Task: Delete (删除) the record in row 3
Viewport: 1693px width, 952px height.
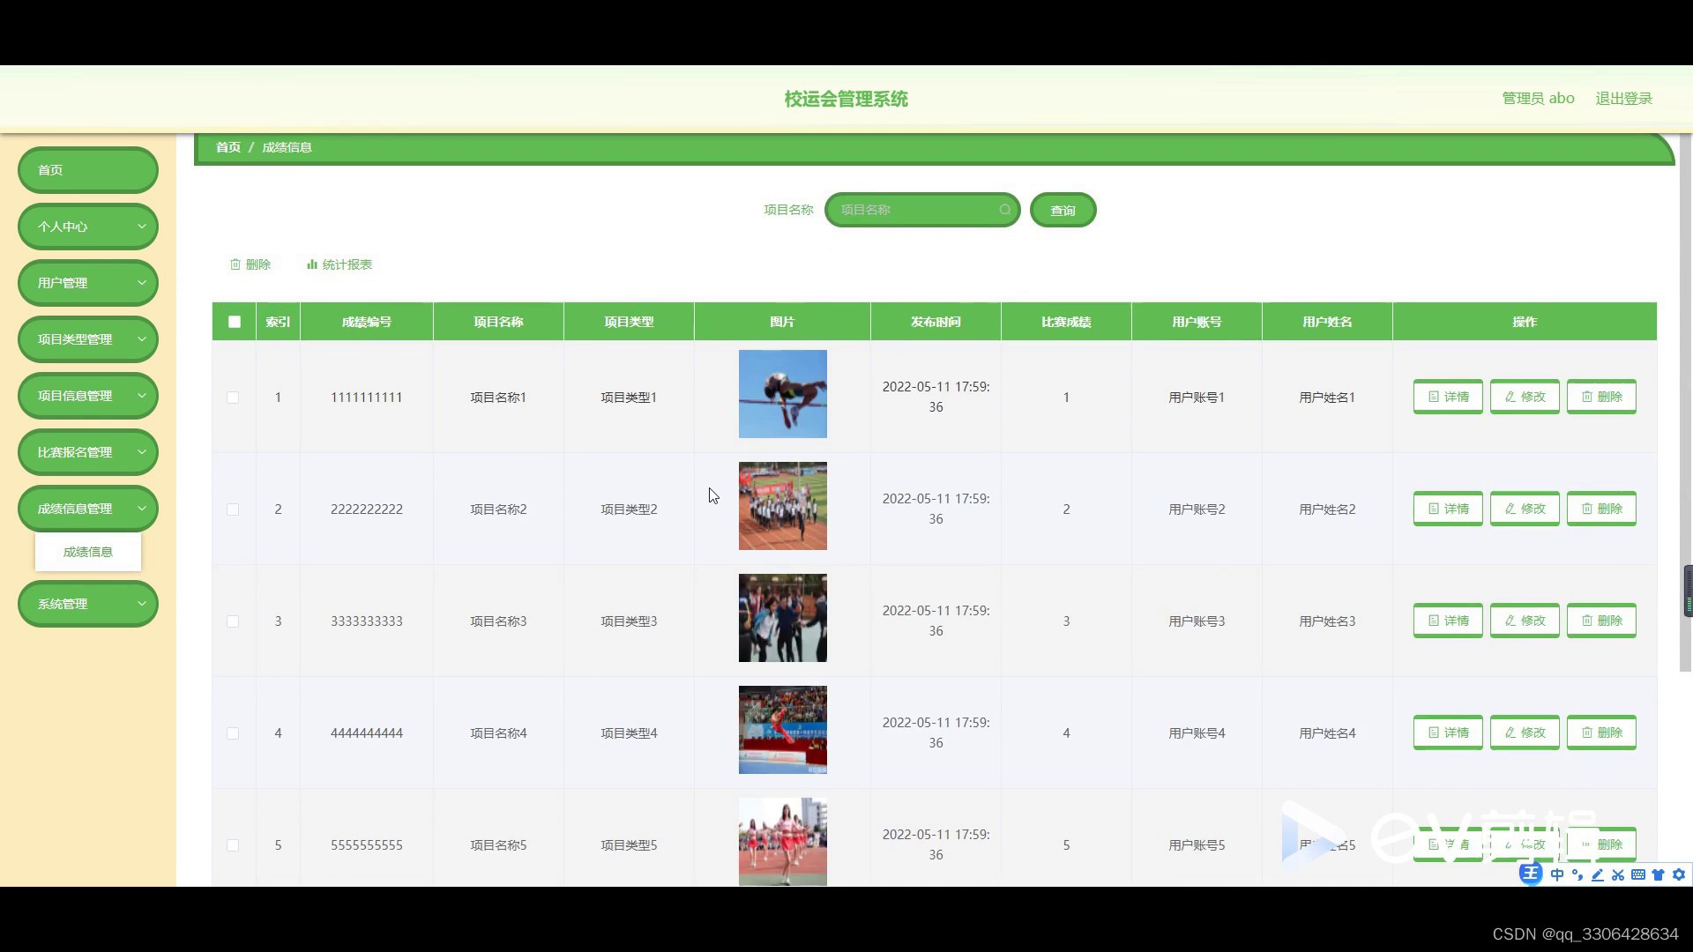Action: 1600,621
